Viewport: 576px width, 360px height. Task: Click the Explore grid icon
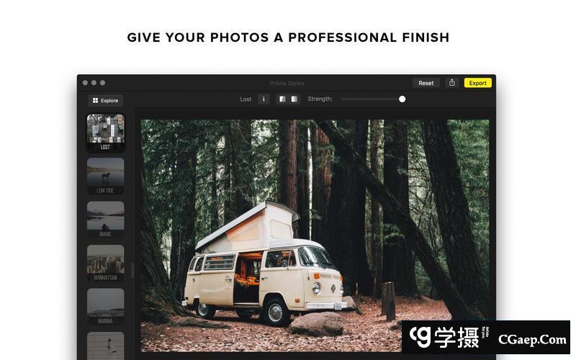[96, 100]
